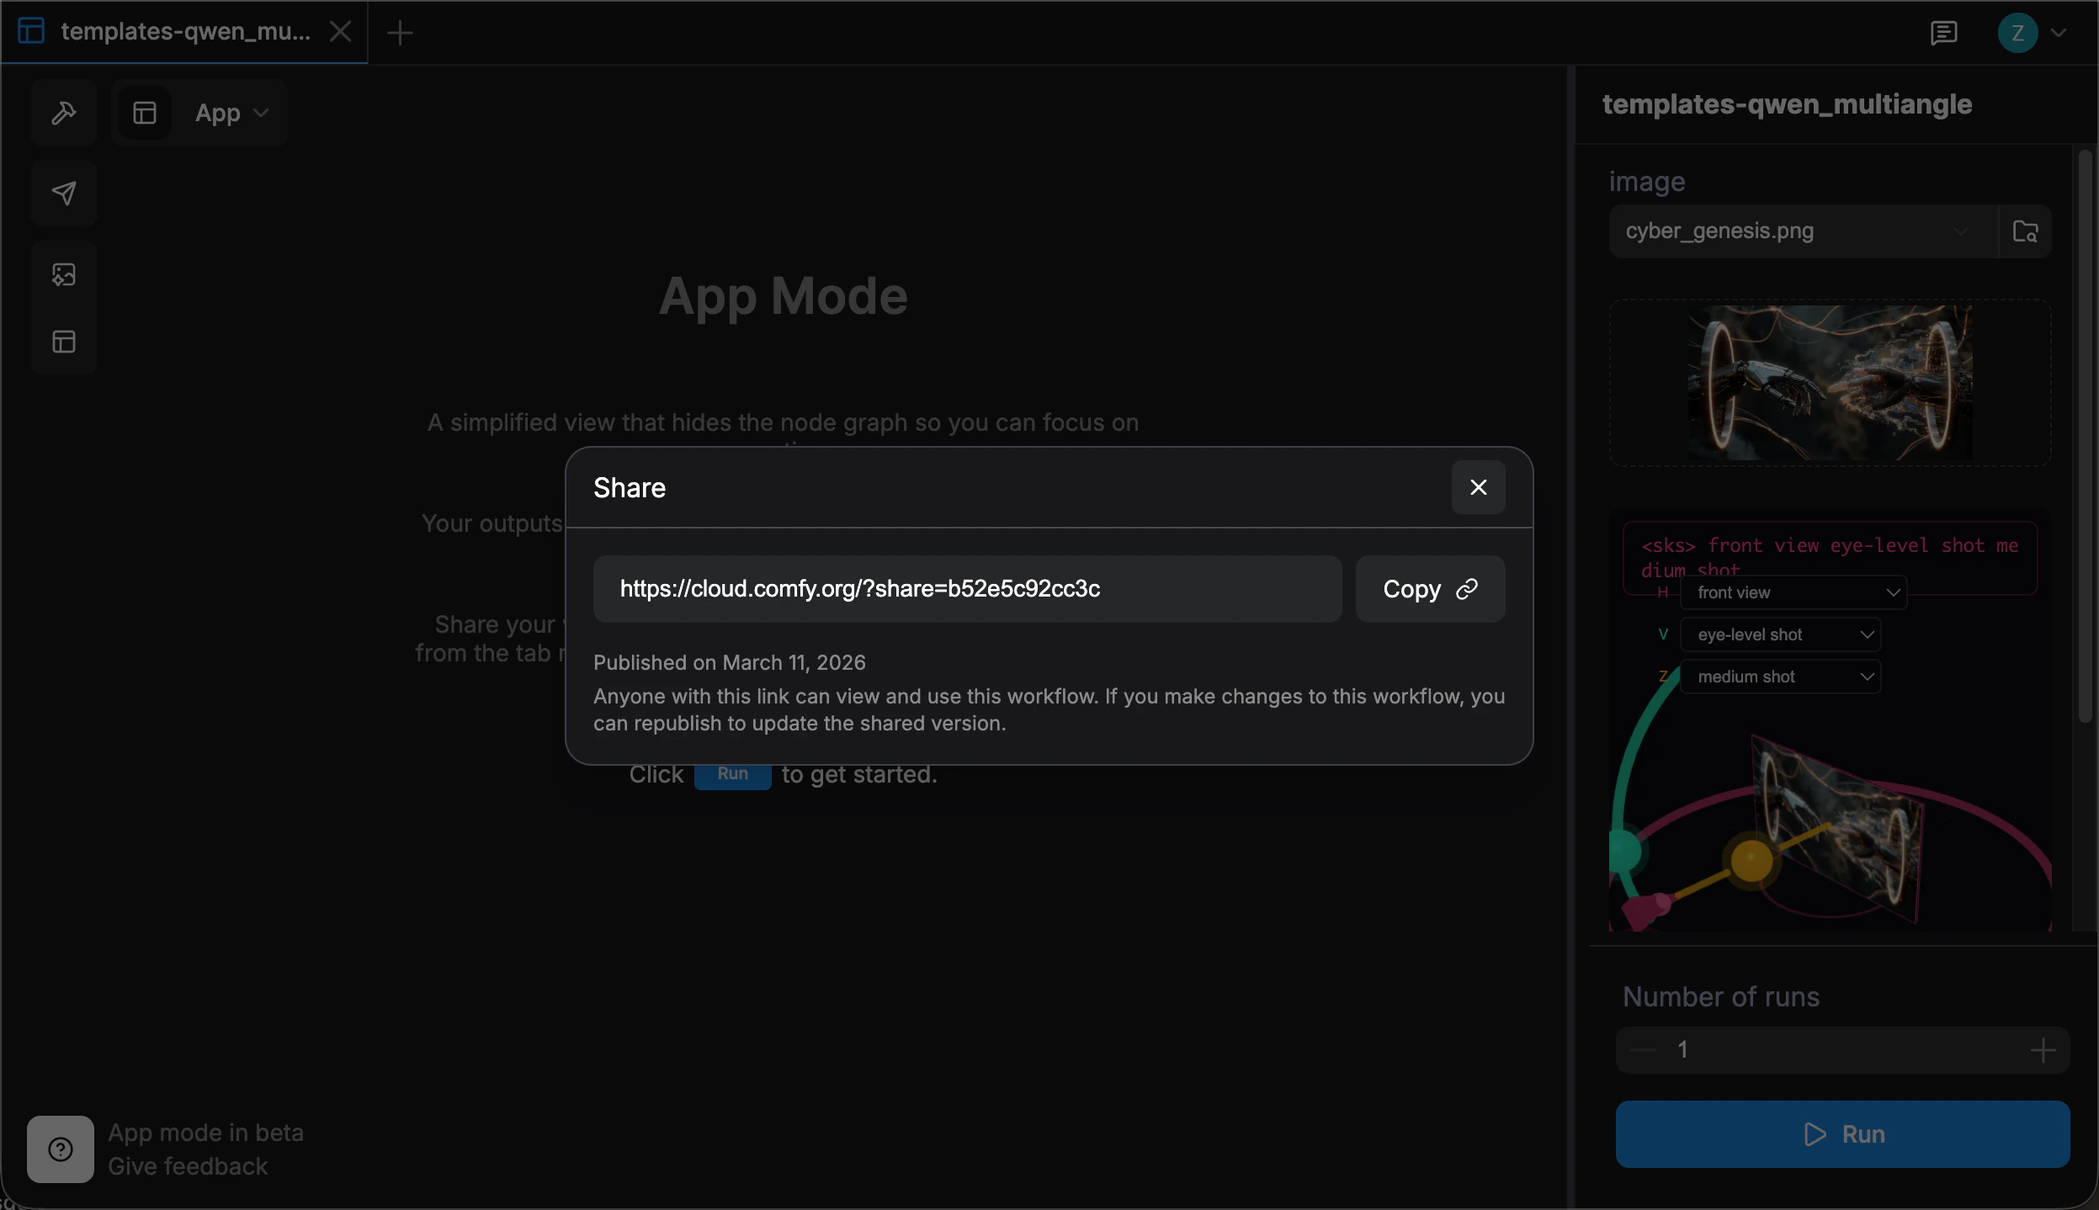Click the App mode layout icon

(144, 113)
